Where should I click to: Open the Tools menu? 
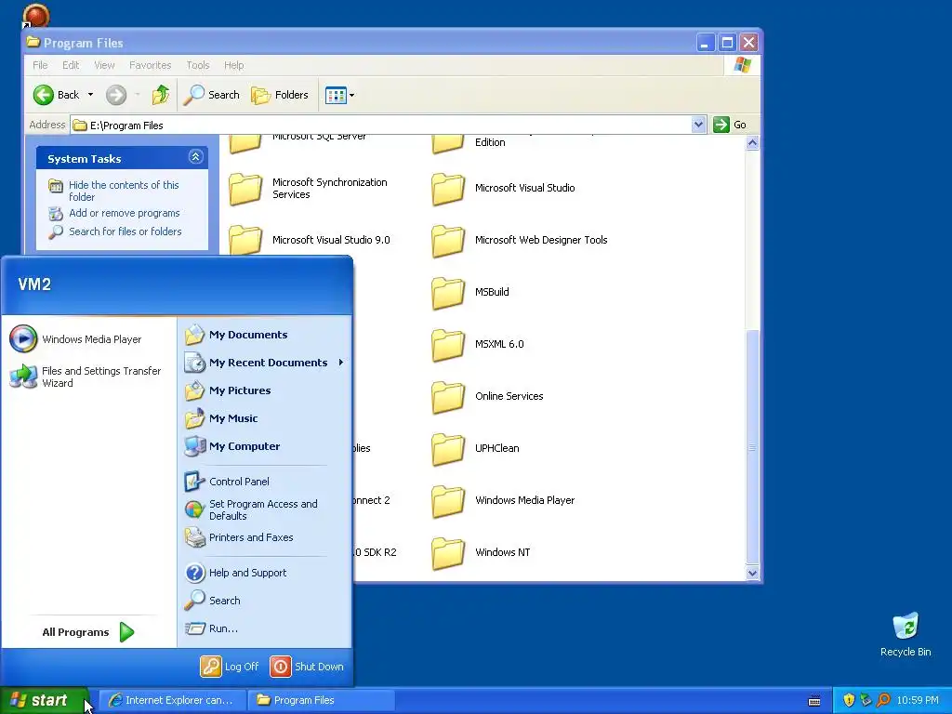(x=197, y=65)
